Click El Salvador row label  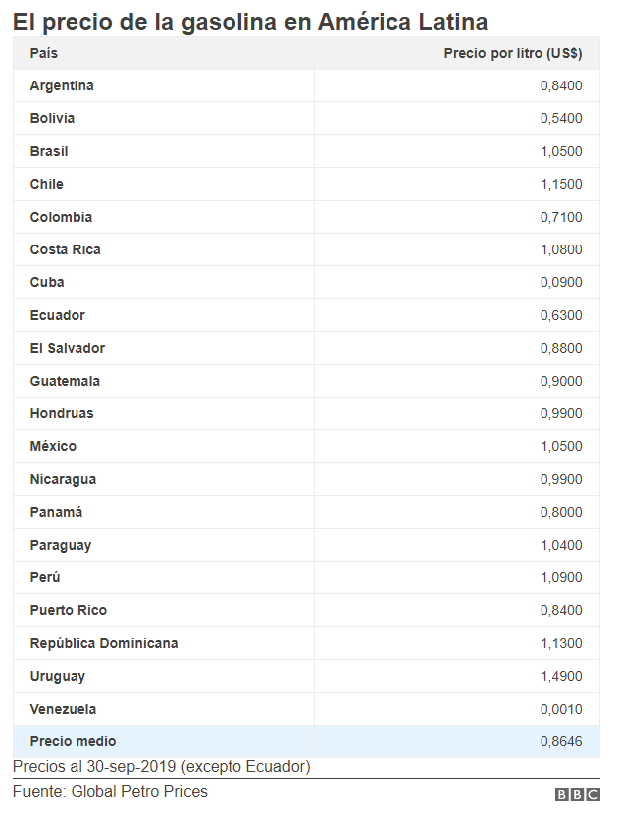(x=67, y=348)
